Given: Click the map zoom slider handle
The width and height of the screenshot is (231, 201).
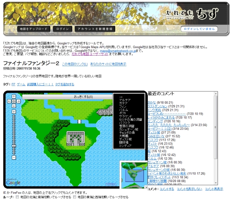Looking at the screenshot, I should (14, 146).
